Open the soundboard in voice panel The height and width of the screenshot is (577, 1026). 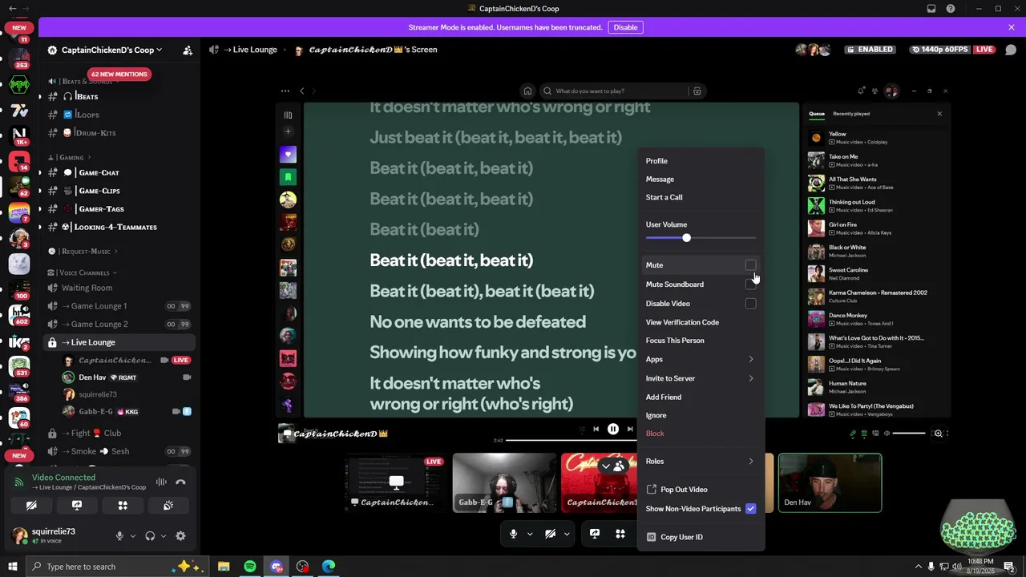pos(168,506)
